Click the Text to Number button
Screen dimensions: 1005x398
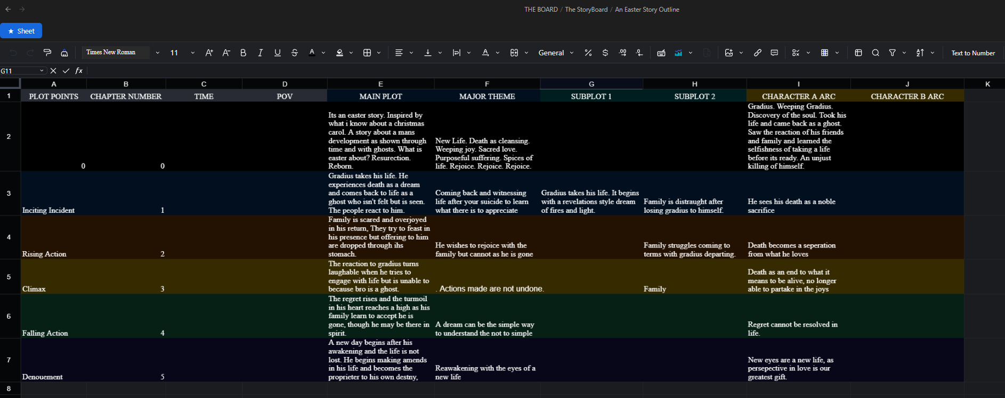(x=973, y=53)
